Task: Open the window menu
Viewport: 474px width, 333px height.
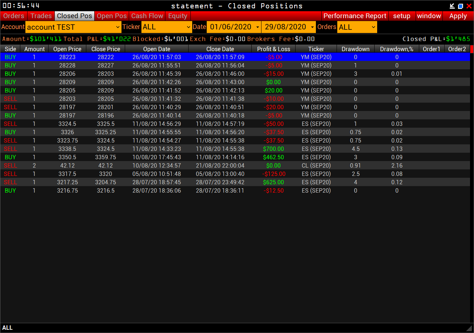Action: pos(429,16)
